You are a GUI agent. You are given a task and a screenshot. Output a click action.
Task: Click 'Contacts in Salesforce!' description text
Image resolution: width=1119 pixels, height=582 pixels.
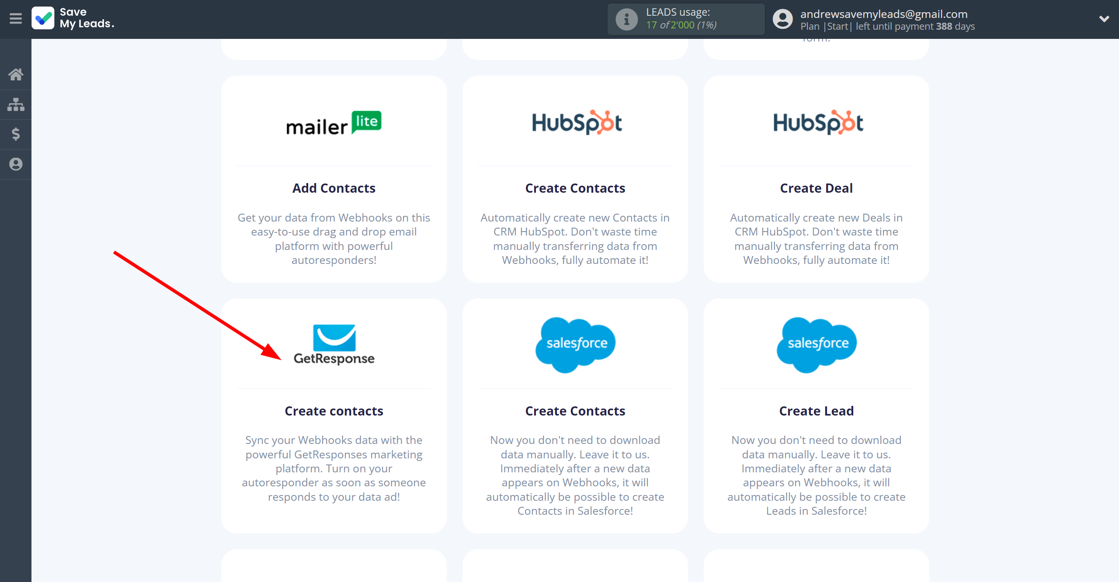point(575,511)
